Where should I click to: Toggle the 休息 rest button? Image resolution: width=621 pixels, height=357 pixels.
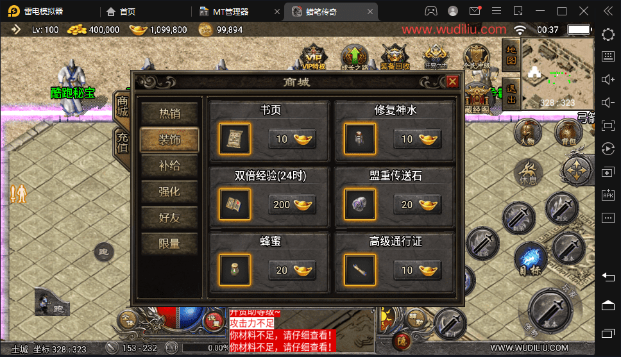click(528, 173)
